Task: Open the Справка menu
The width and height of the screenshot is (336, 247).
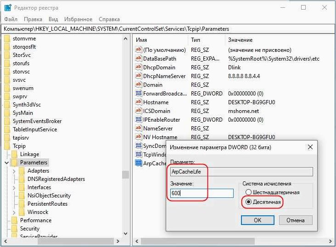Action: [109, 19]
